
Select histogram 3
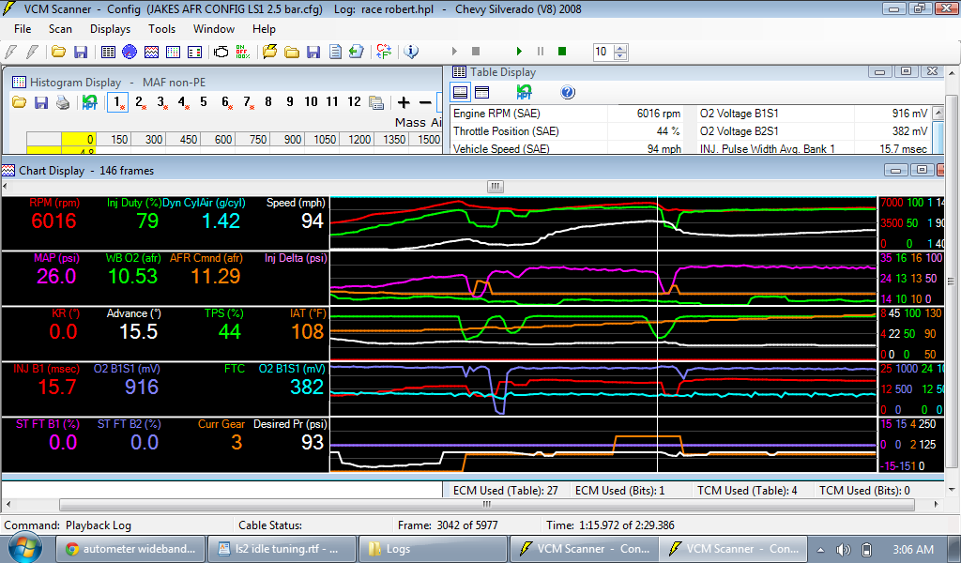[x=161, y=101]
